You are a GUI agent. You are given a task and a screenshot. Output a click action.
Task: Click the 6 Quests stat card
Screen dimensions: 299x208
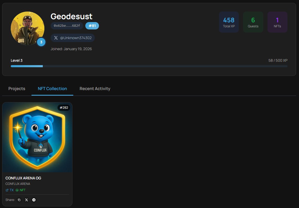tap(253, 22)
